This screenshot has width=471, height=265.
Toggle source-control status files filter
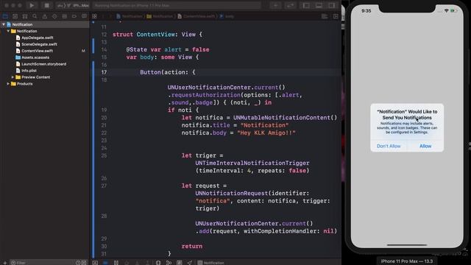click(x=84, y=263)
